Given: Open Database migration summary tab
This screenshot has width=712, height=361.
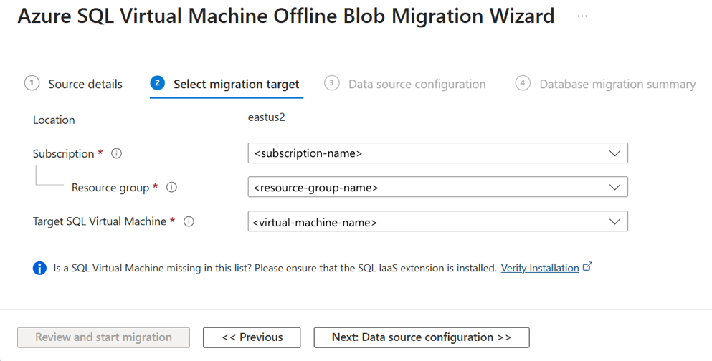Looking at the screenshot, I should click(x=617, y=85).
